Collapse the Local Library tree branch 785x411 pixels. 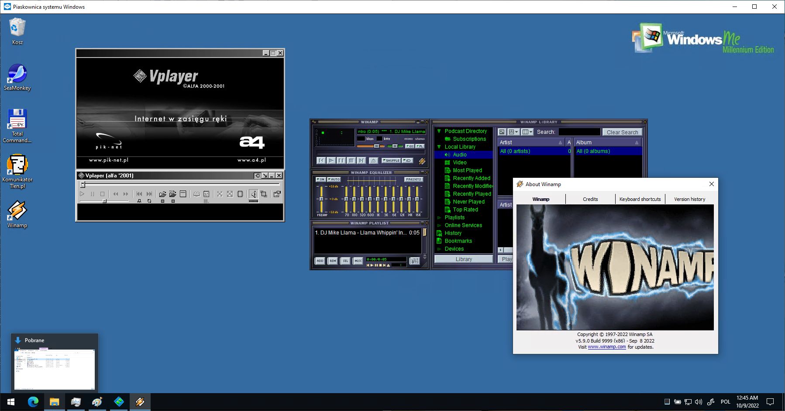(439, 147)
